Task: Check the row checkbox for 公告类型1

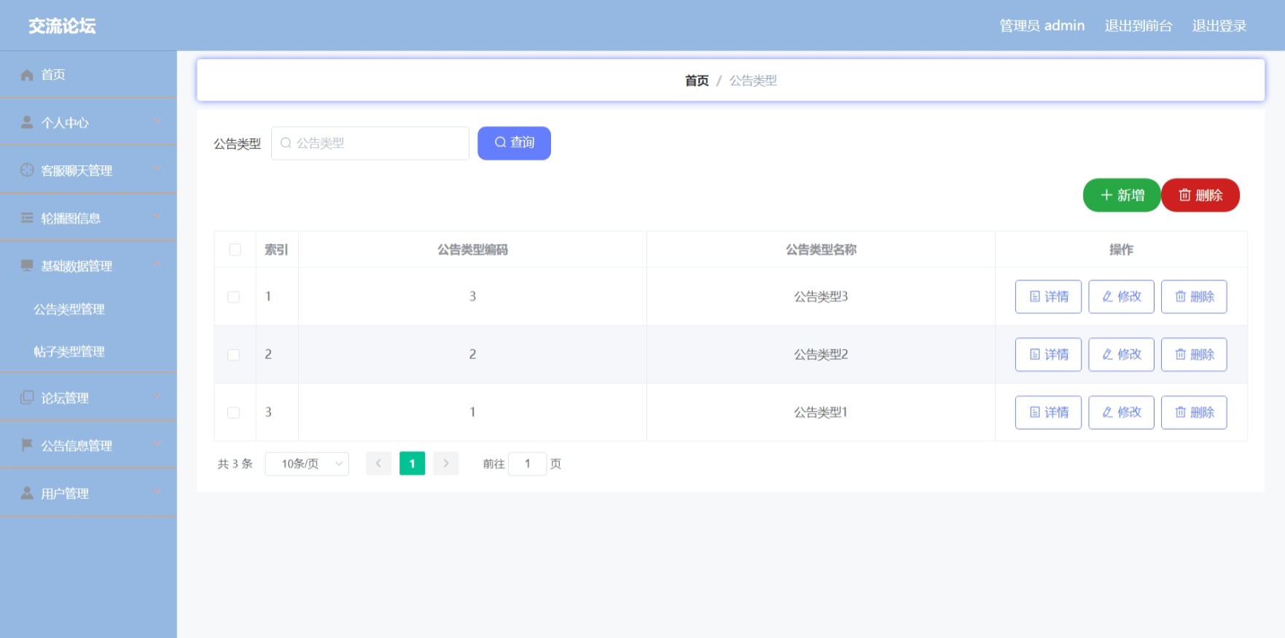Action: [233, 413]
